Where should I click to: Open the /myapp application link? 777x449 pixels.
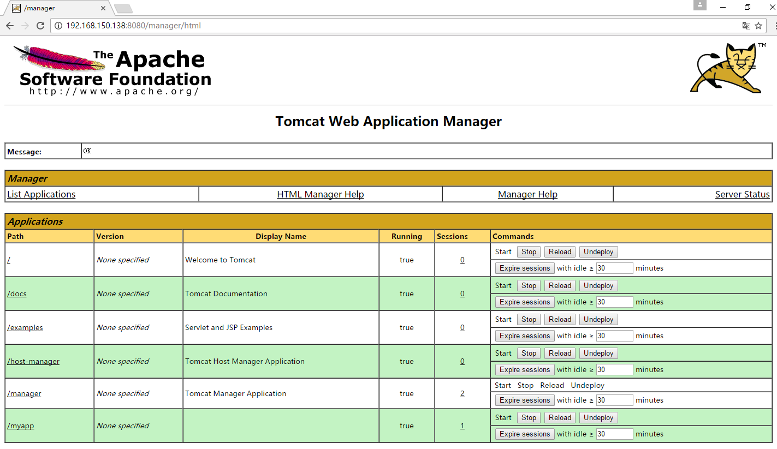(x=21, y=426)
